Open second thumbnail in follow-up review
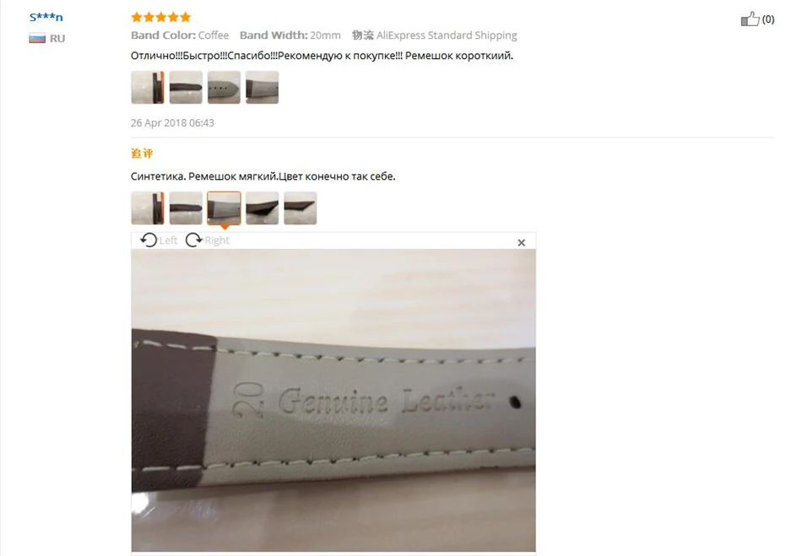Image resolution: width=802 pixels, height=556 pixels. (x=186, y=208)
